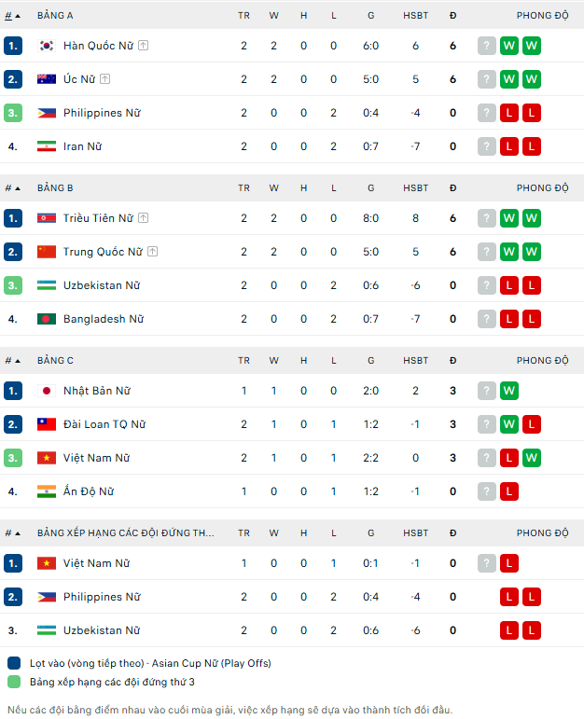Select the HSBT column header in Bảng A
The image size is (584, 719).
416,16
